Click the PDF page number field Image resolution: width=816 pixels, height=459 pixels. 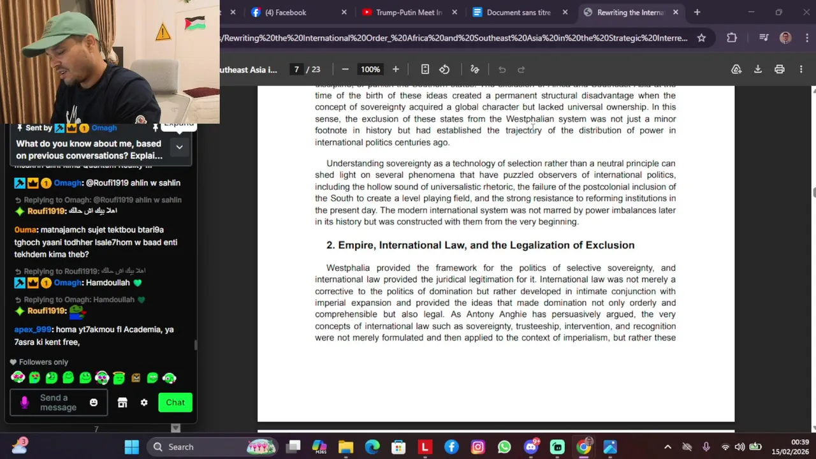pos(296,69)
